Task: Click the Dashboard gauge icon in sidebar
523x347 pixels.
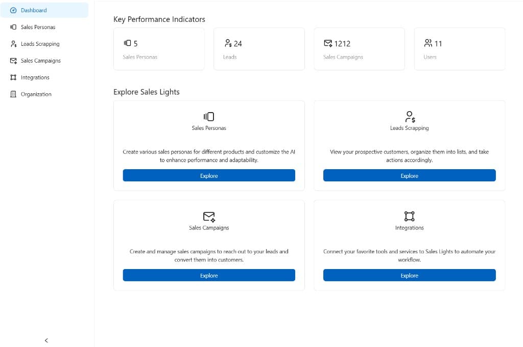Action: 14,10
